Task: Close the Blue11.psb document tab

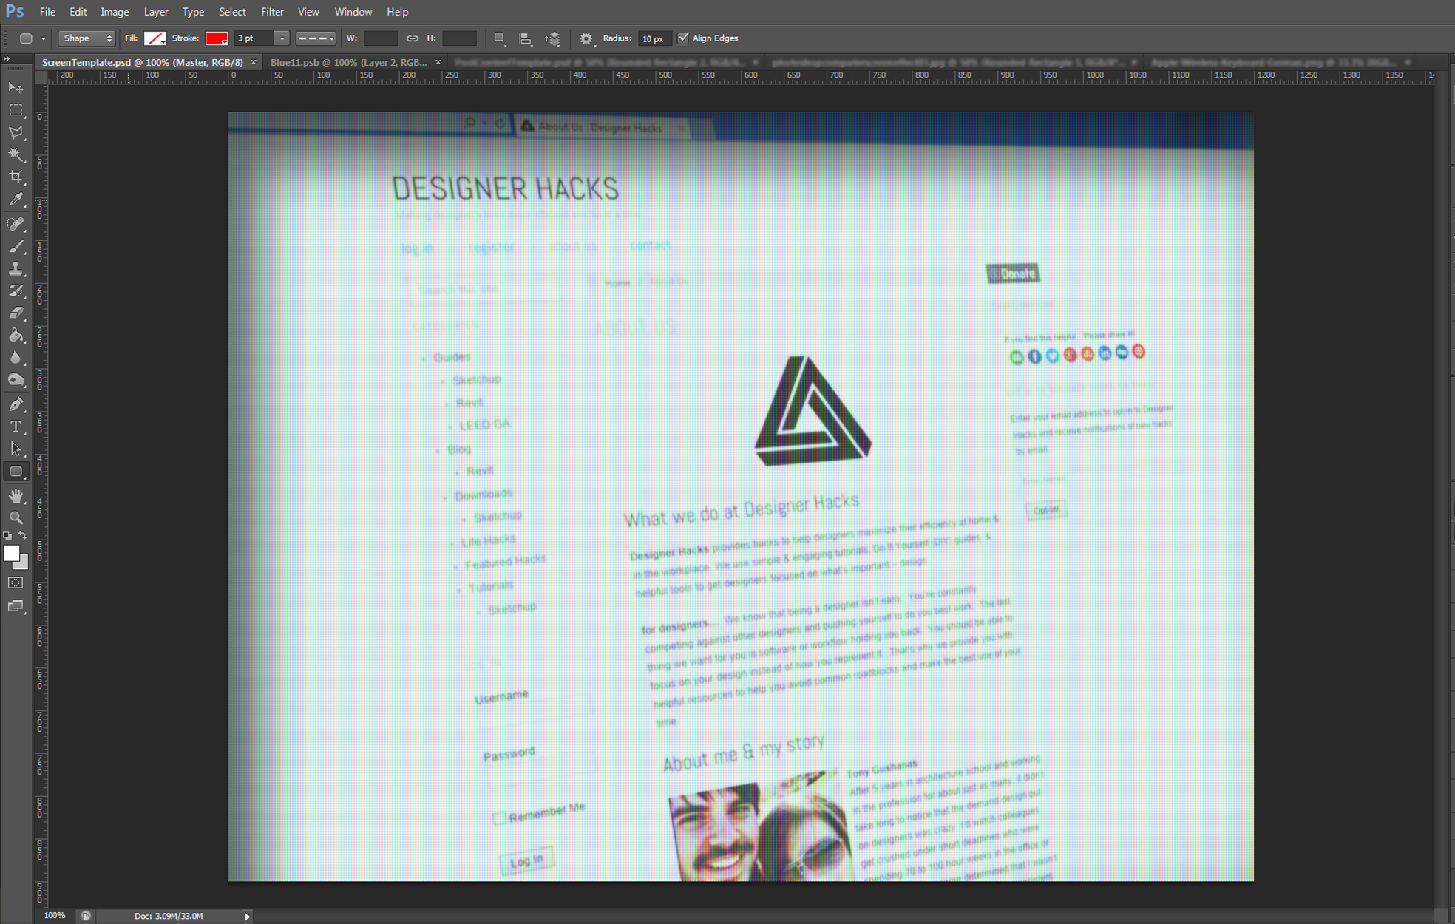Action: pos(438,62)
